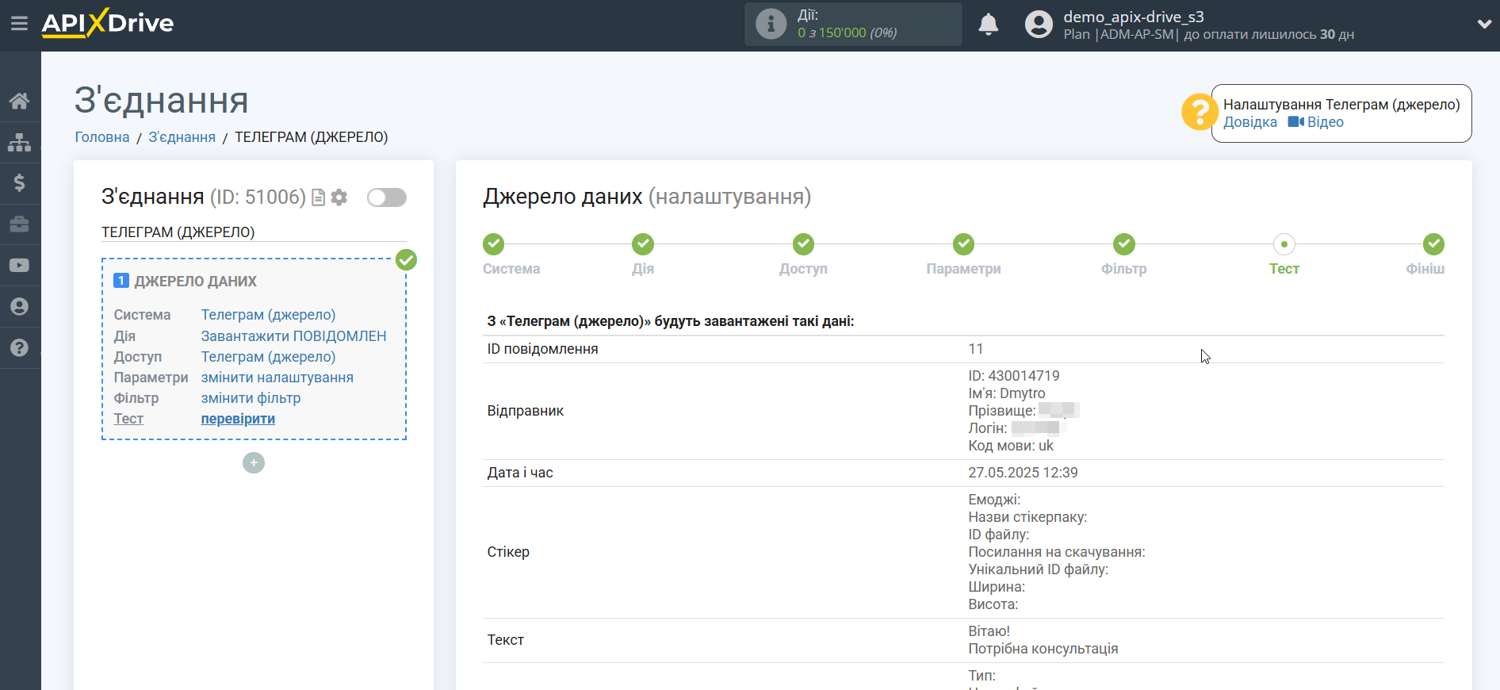This screenshot has width=1500, height=690.
Task: Go to Дія step
Action: (x=643, y=244)
